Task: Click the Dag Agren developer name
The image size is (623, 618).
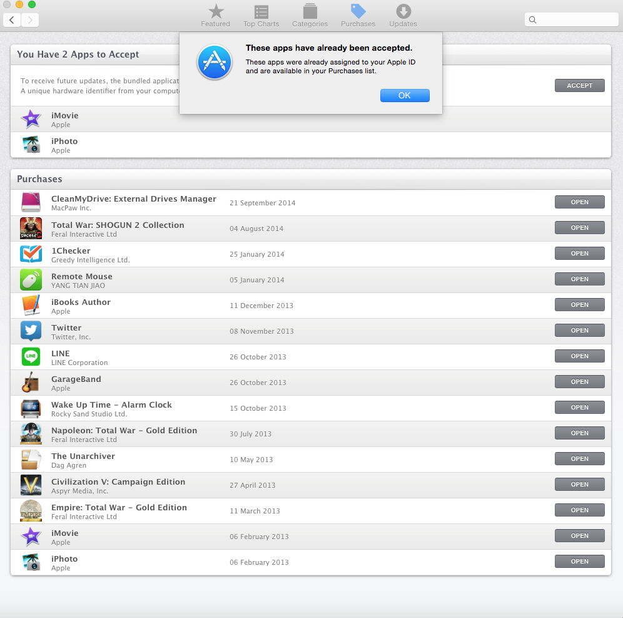Action: point(68,465)
